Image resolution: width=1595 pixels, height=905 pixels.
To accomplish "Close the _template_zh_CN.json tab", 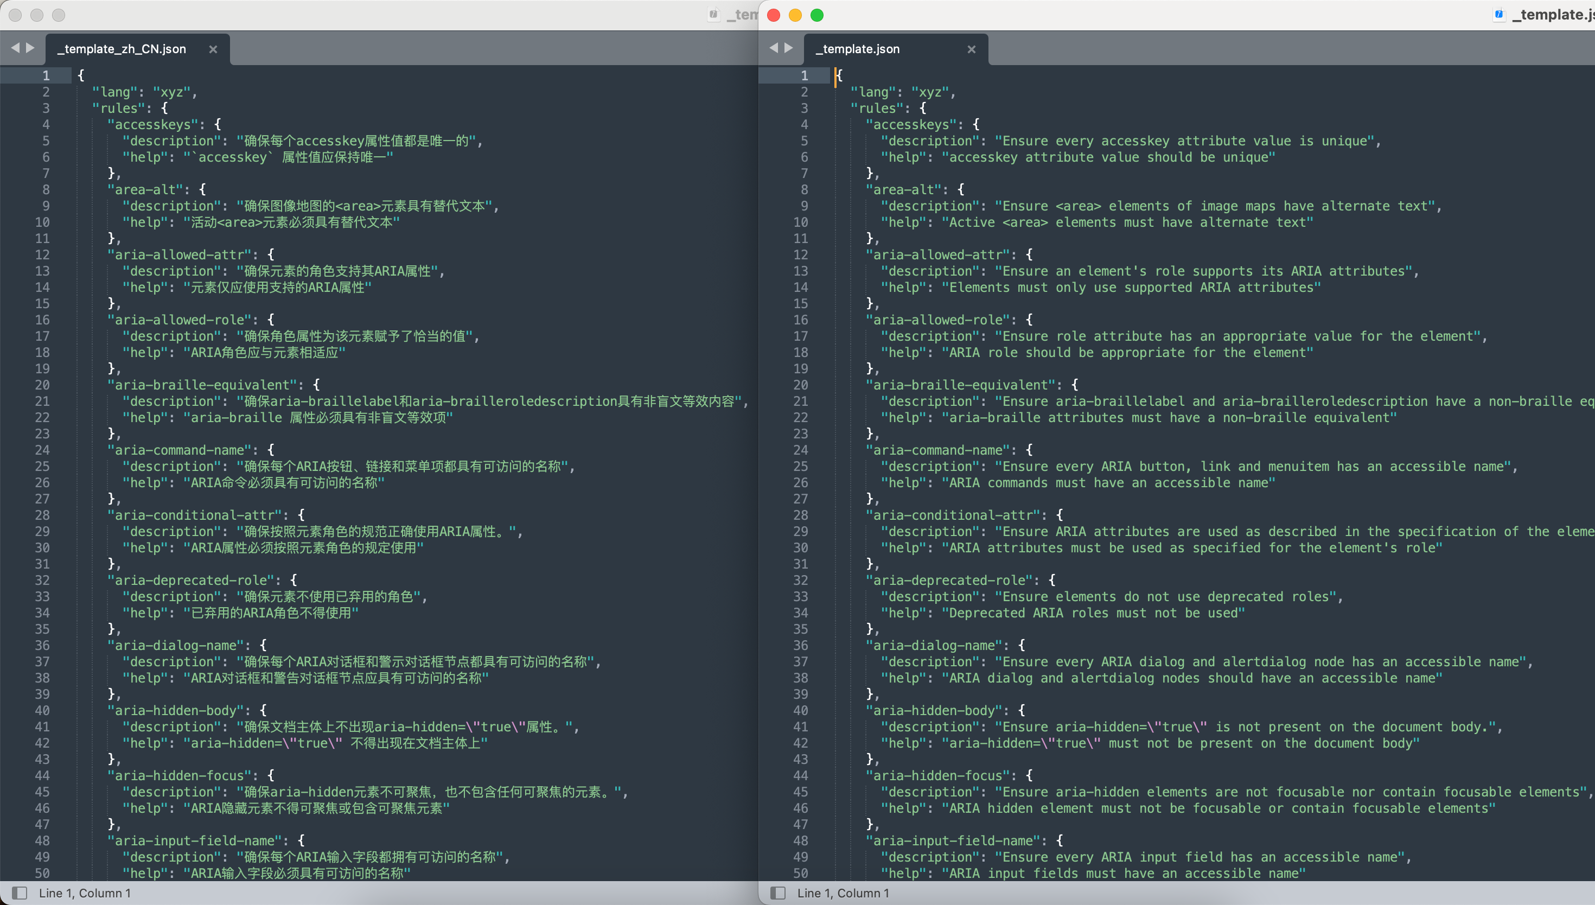I will pos(213,49).
